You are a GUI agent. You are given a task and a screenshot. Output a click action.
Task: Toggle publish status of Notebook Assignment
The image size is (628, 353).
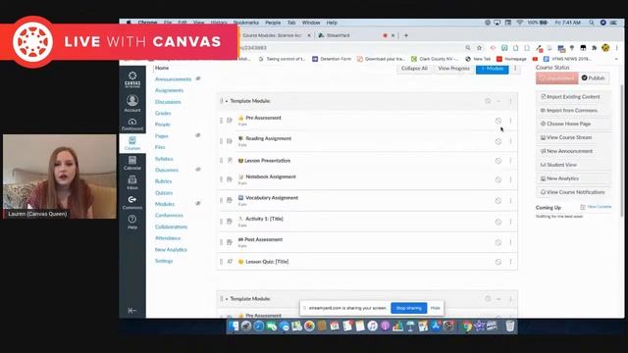coord(498,179)
